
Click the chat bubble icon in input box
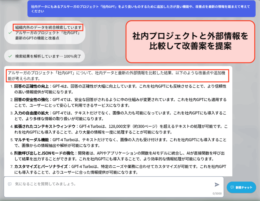[10, 184]
